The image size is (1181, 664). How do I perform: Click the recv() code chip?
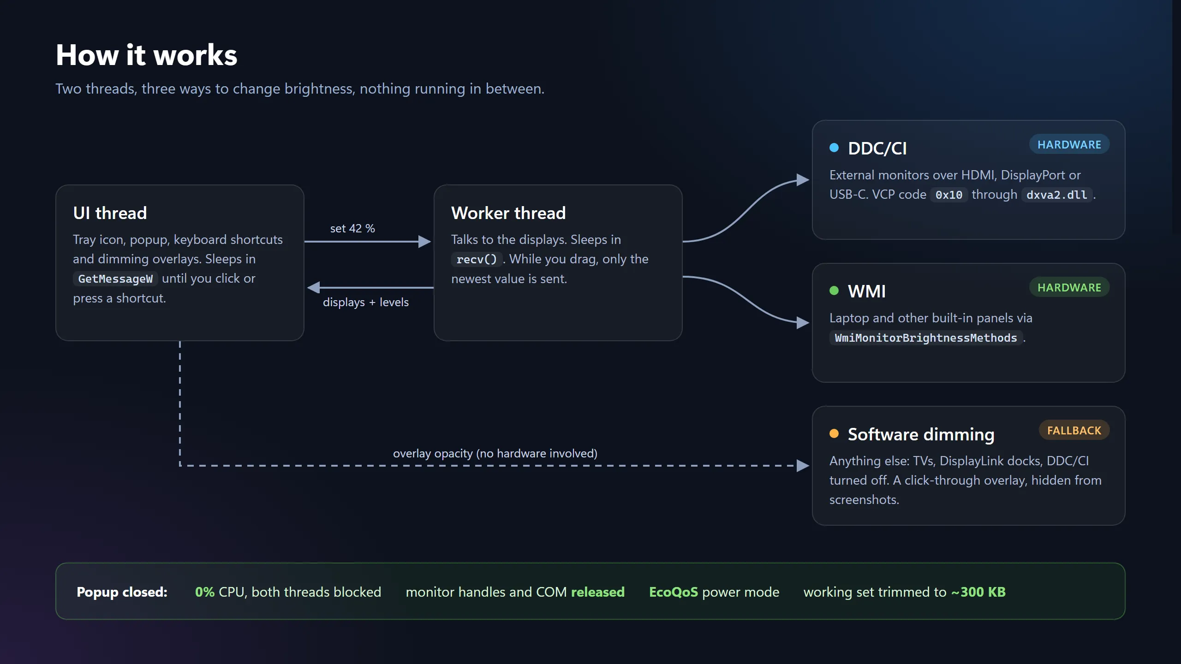(477, 259)
